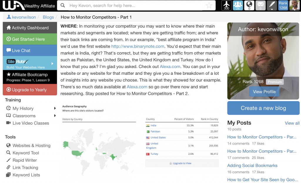Open Keyword Lists tool
301x183 pixels.
coord(26,175)
